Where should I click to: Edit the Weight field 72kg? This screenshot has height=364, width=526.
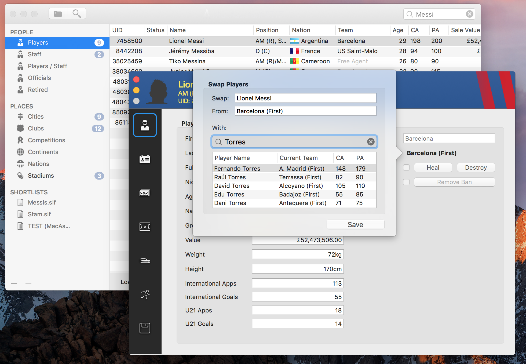pyautogui.click(x=298, y=254)
